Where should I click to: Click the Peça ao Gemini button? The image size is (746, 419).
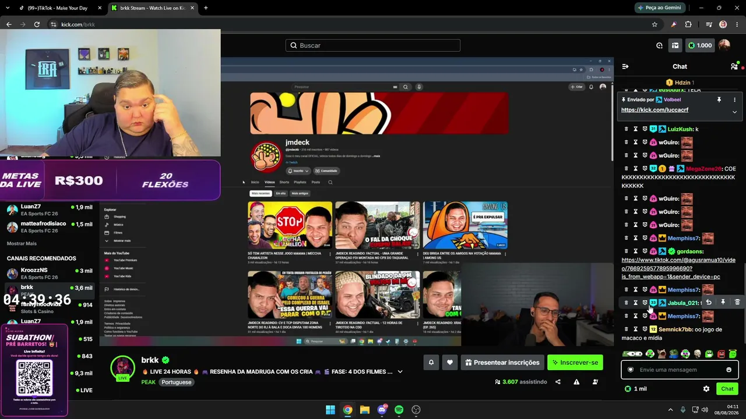[659, 8]
